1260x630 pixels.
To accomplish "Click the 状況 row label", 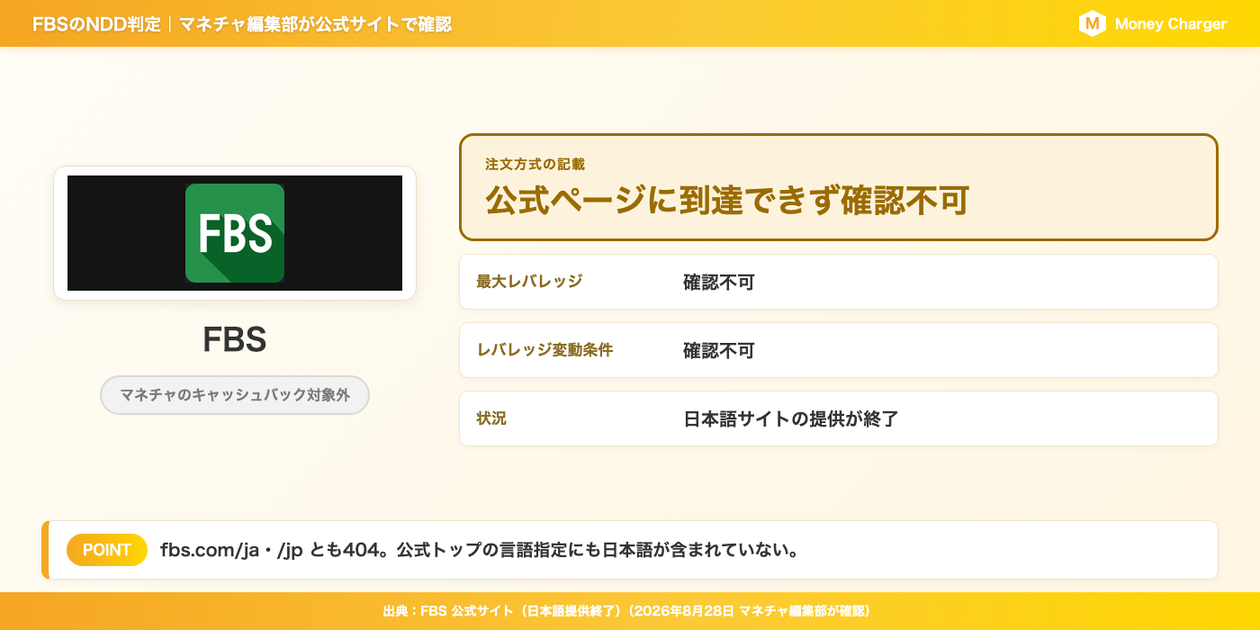I will [491, 418].
